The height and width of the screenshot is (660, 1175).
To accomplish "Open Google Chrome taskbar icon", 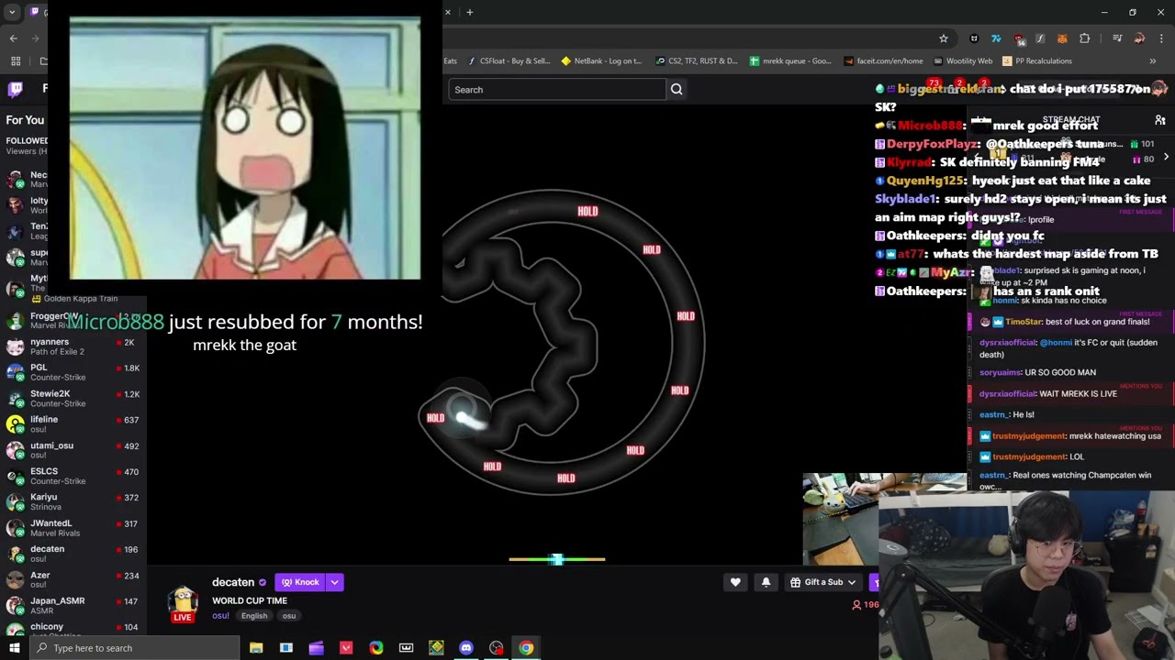I will (x=526, y=648).
